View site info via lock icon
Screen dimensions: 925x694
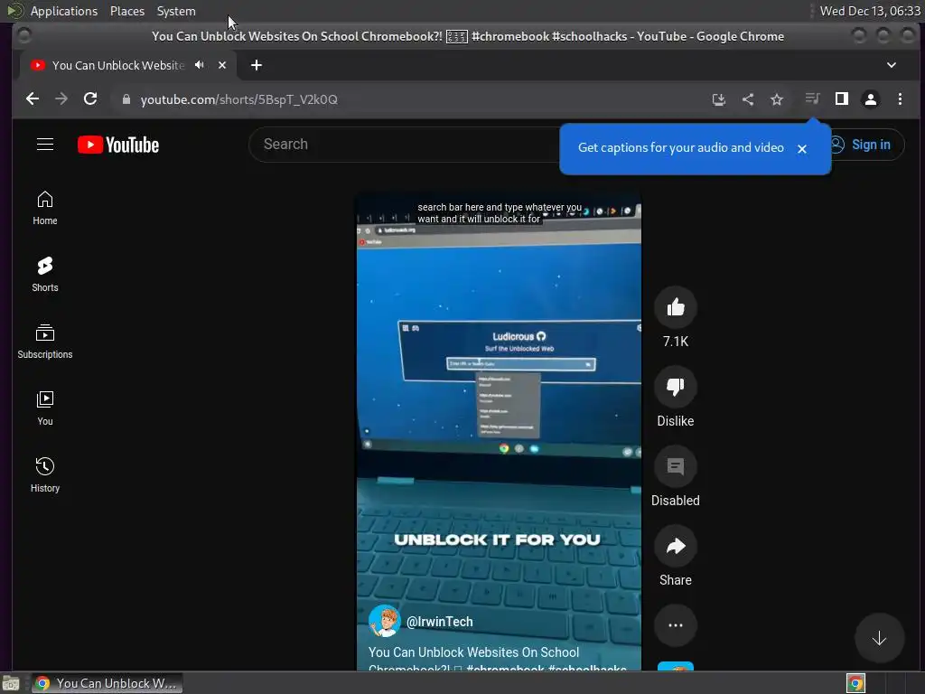[x=126, y=99]
